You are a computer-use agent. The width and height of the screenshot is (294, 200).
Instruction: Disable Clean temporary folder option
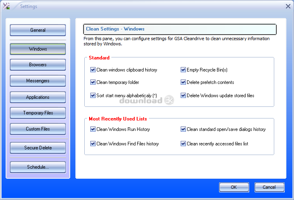tap(93, 82)
